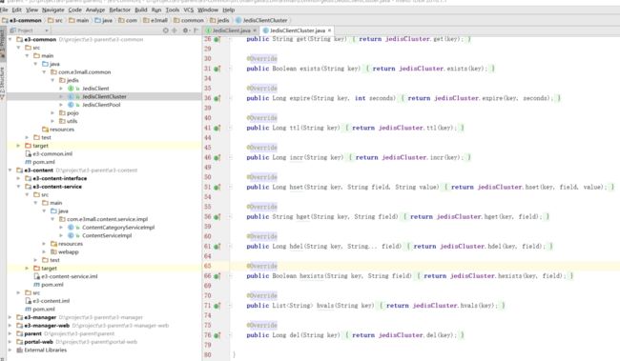The width and height of the screenshot is (620, 361).
Task: Expand the e3-content-interface module arrow
Action: pyautogui.click(x=18, y=178)
